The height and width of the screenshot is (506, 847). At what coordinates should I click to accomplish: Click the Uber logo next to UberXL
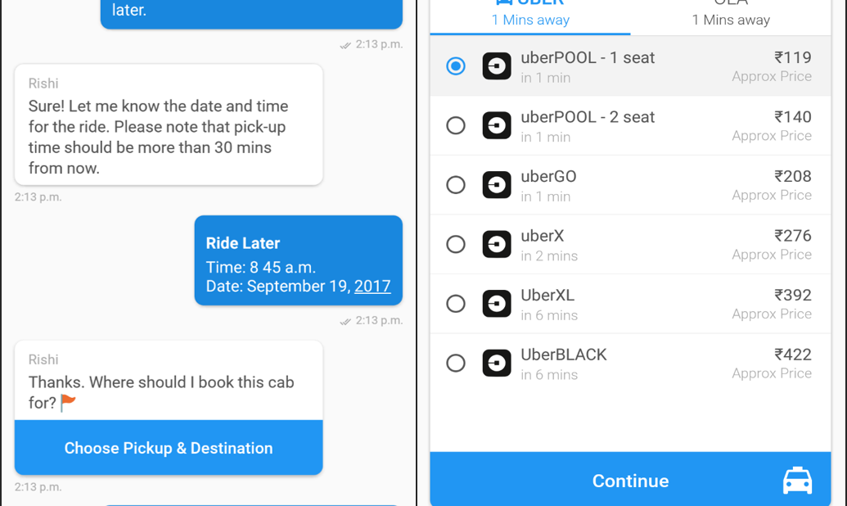[x=497, y=304]
